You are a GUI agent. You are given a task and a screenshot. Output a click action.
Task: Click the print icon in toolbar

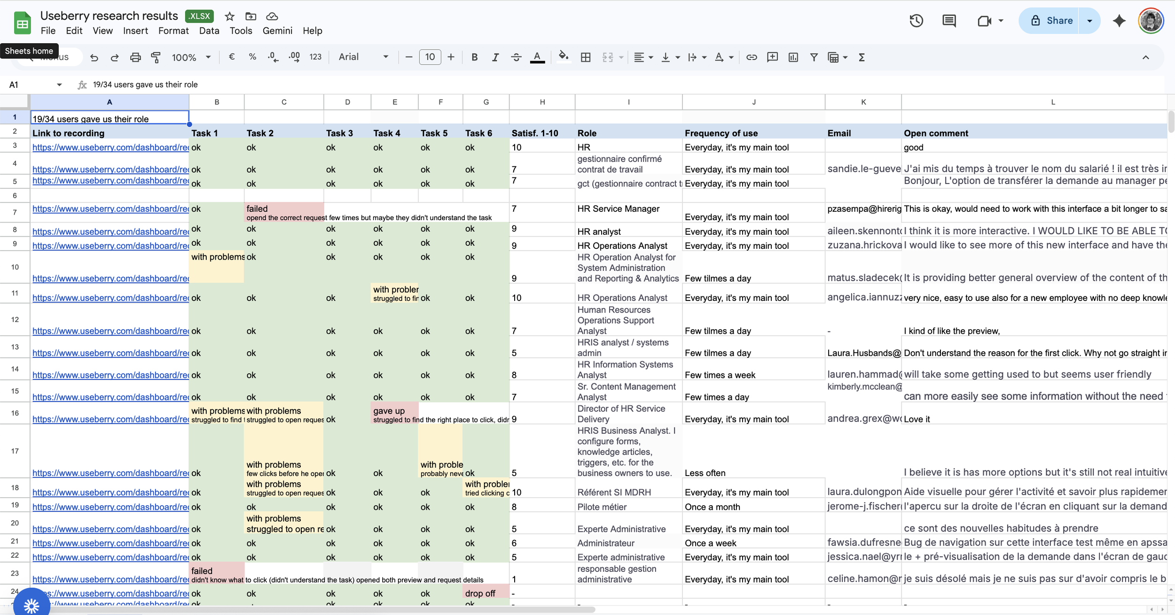[x=135, y=57]
